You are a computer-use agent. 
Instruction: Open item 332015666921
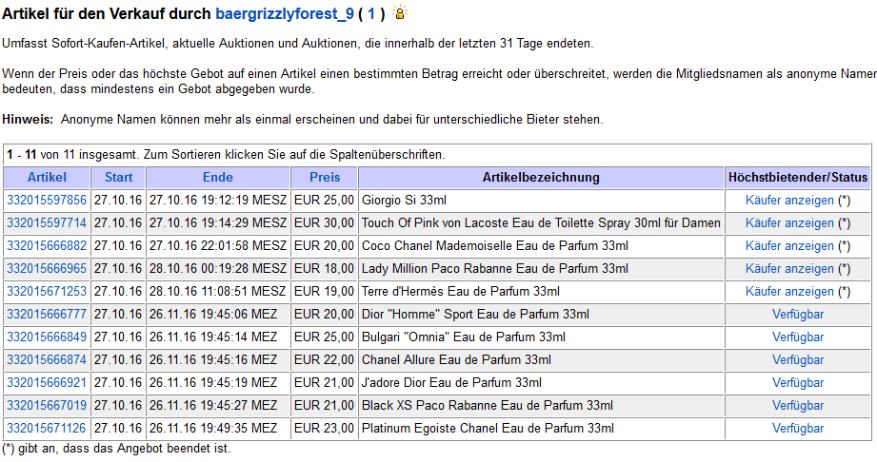point(47,383)
